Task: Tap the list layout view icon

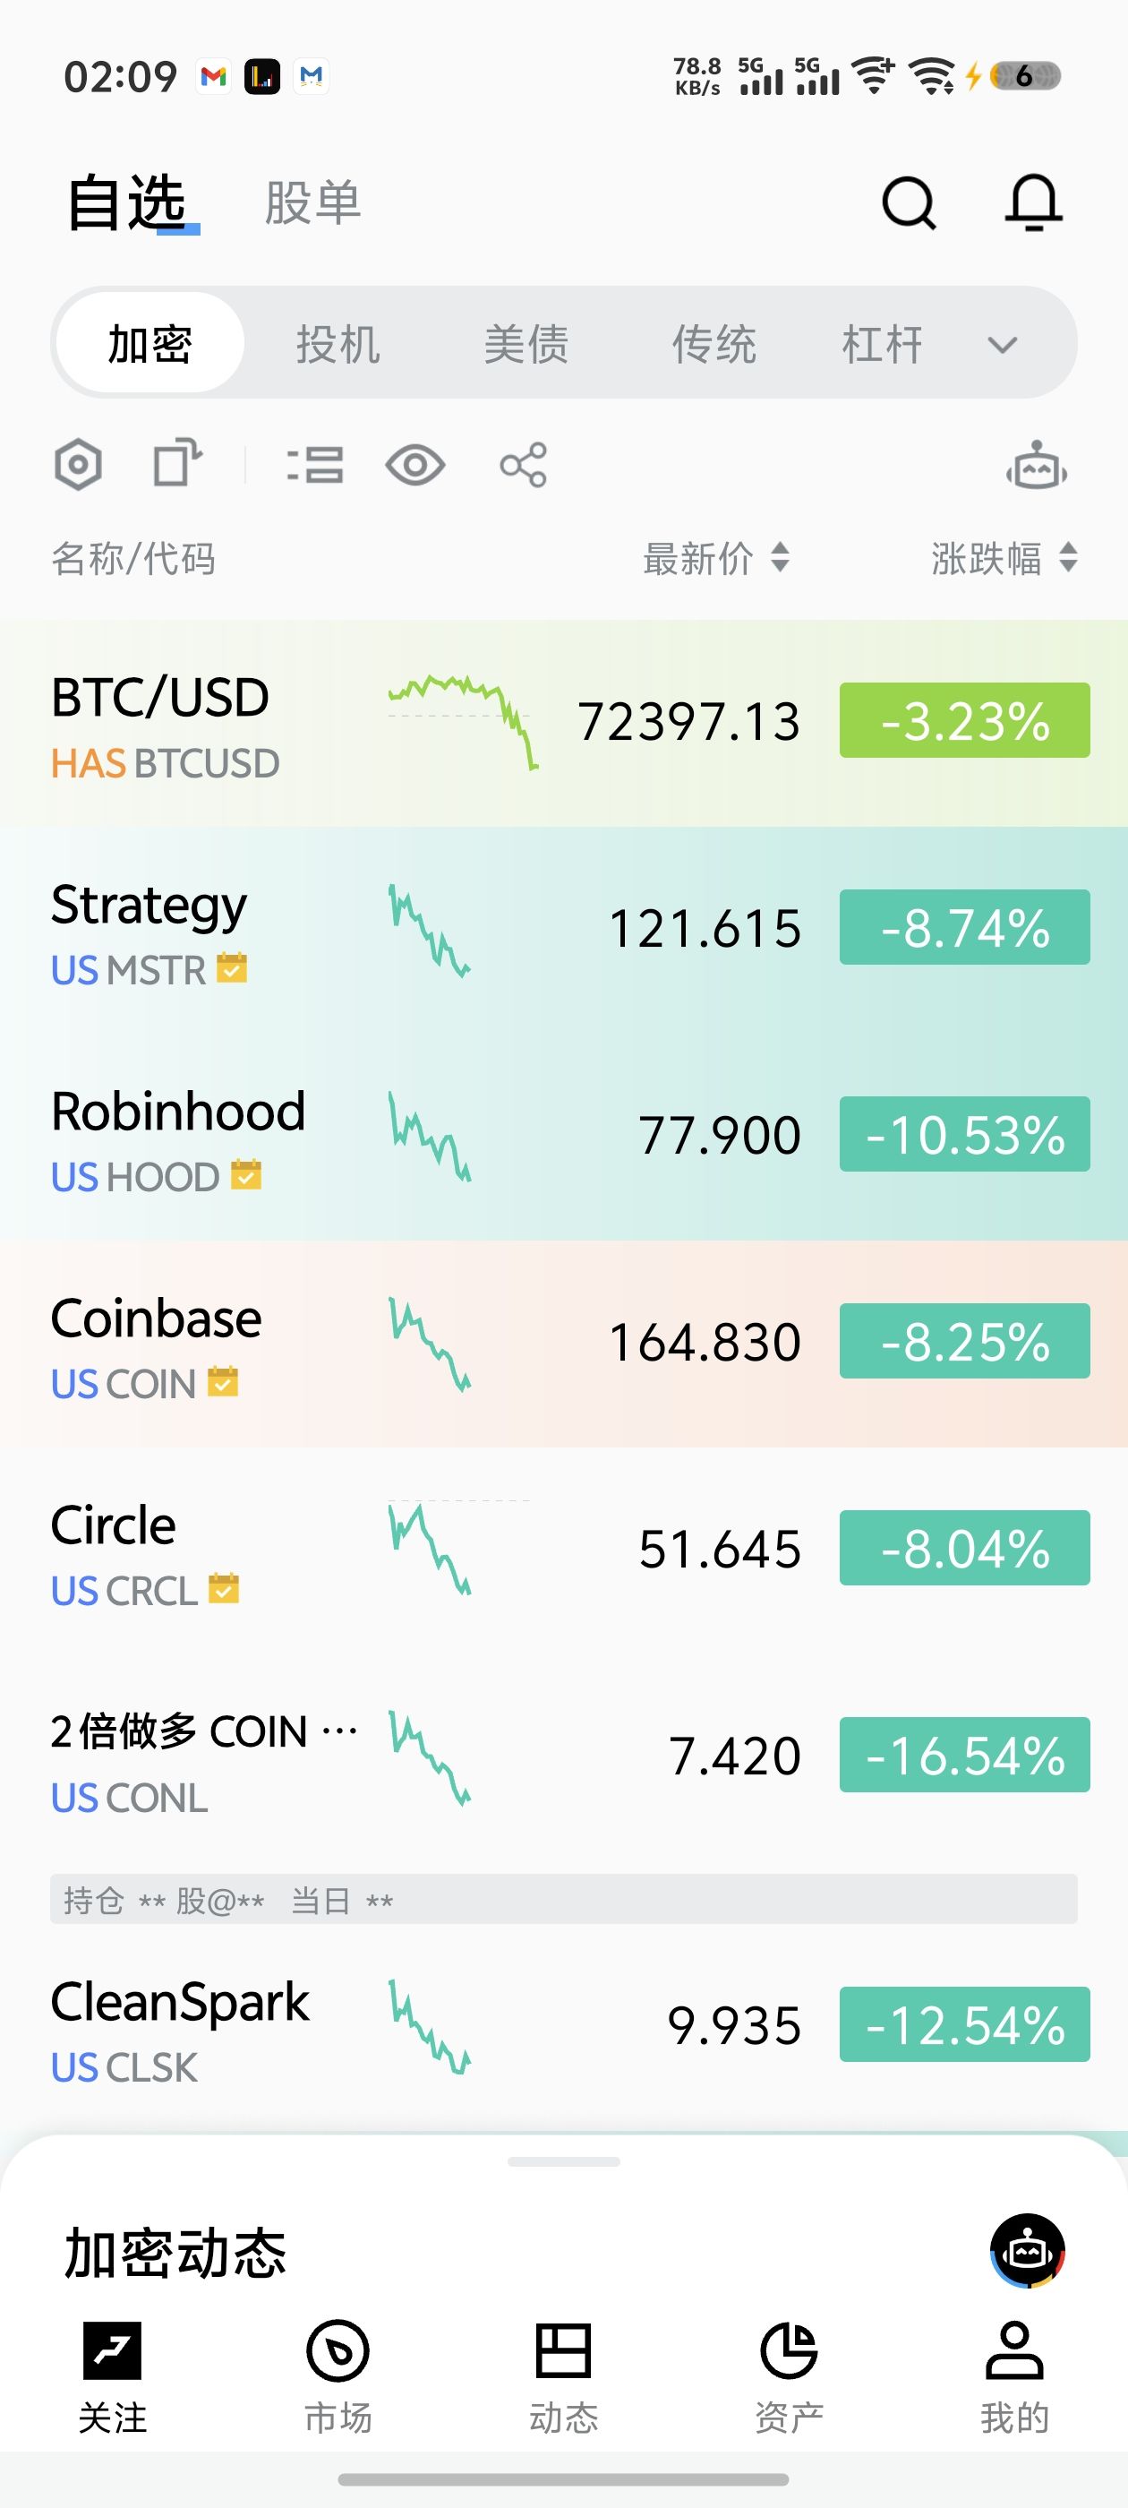Action: pos(315,464)
